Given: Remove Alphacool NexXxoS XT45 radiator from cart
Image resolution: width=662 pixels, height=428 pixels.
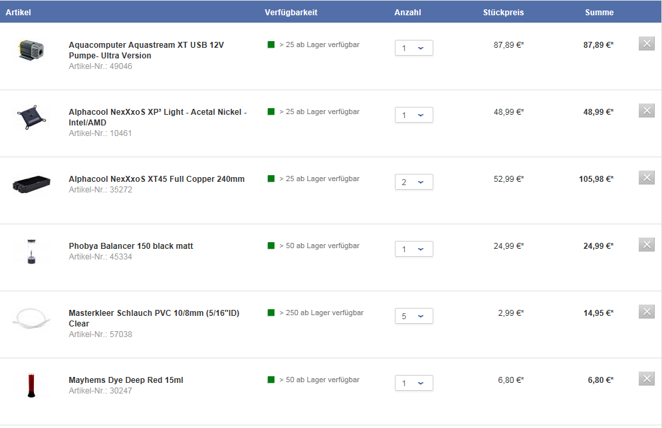Looking at the screenshot, I should tap(646, 178).
